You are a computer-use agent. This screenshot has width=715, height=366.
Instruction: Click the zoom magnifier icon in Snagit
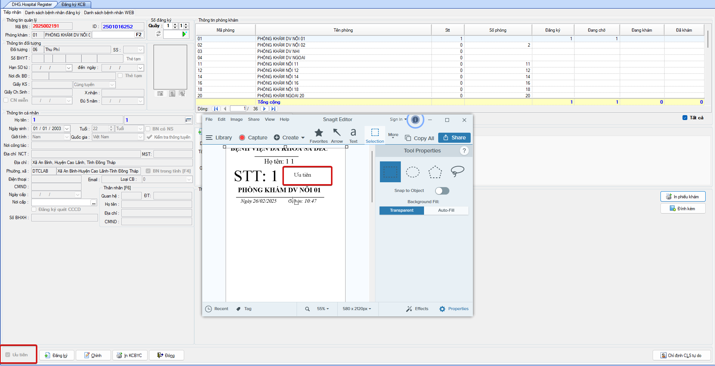coord(307,309)
